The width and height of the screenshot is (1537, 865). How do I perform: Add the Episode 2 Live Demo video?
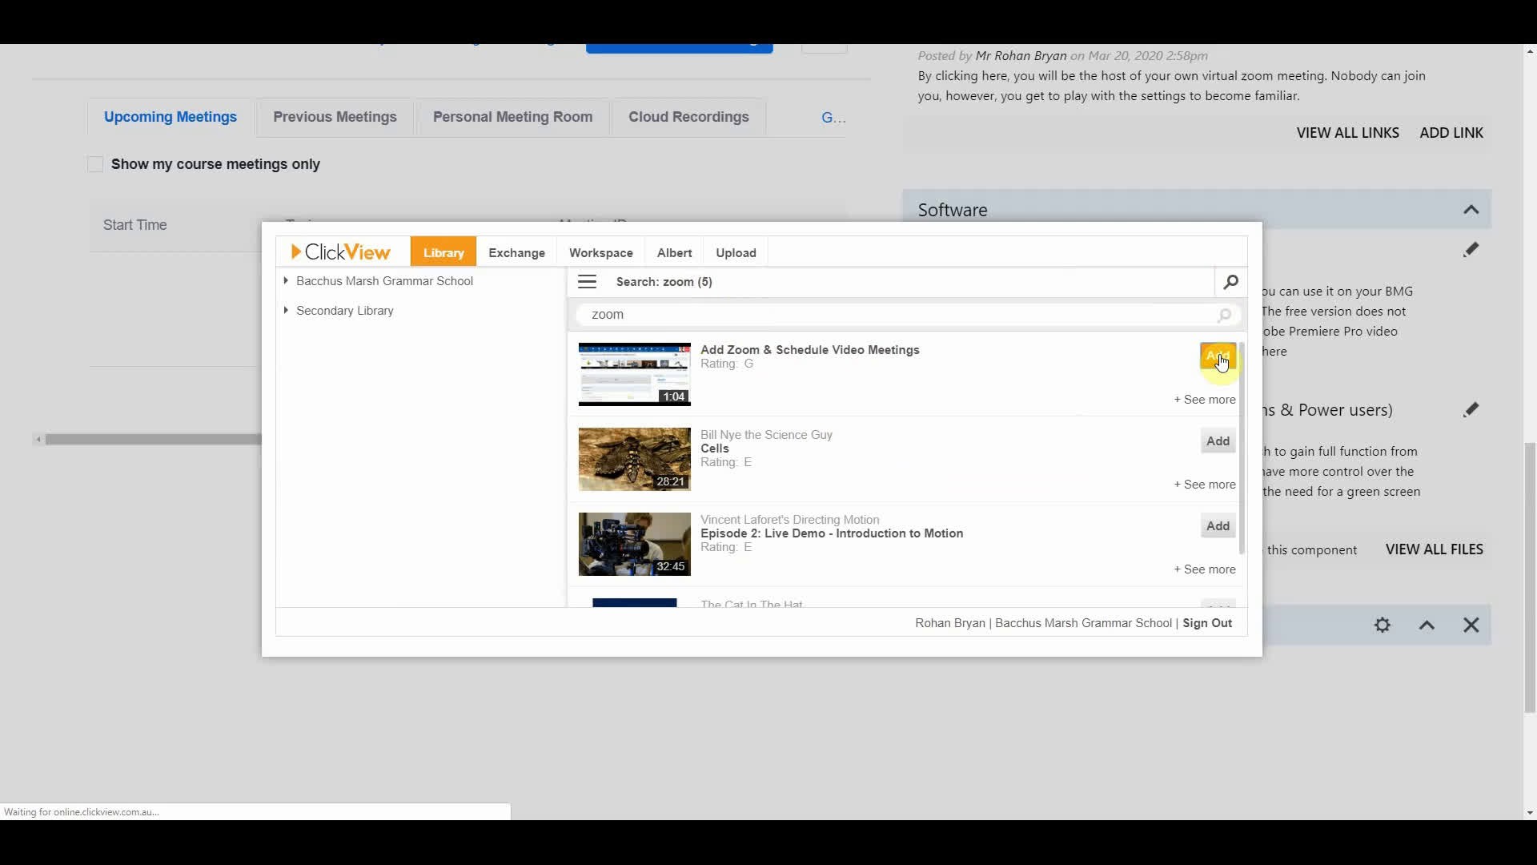1218,526
